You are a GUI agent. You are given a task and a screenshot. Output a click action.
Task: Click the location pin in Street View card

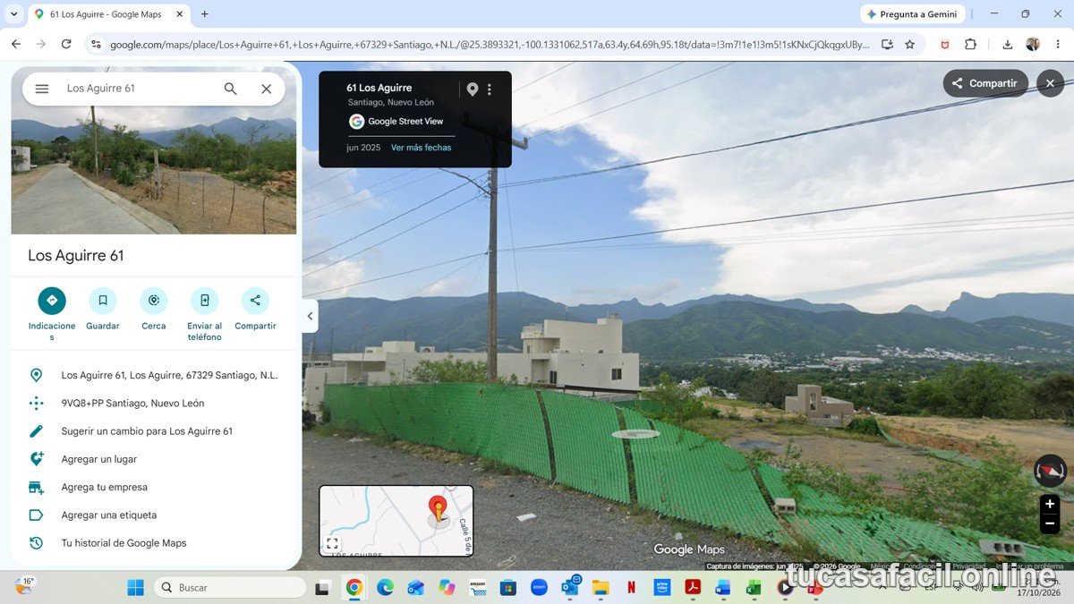click(473, 89)
